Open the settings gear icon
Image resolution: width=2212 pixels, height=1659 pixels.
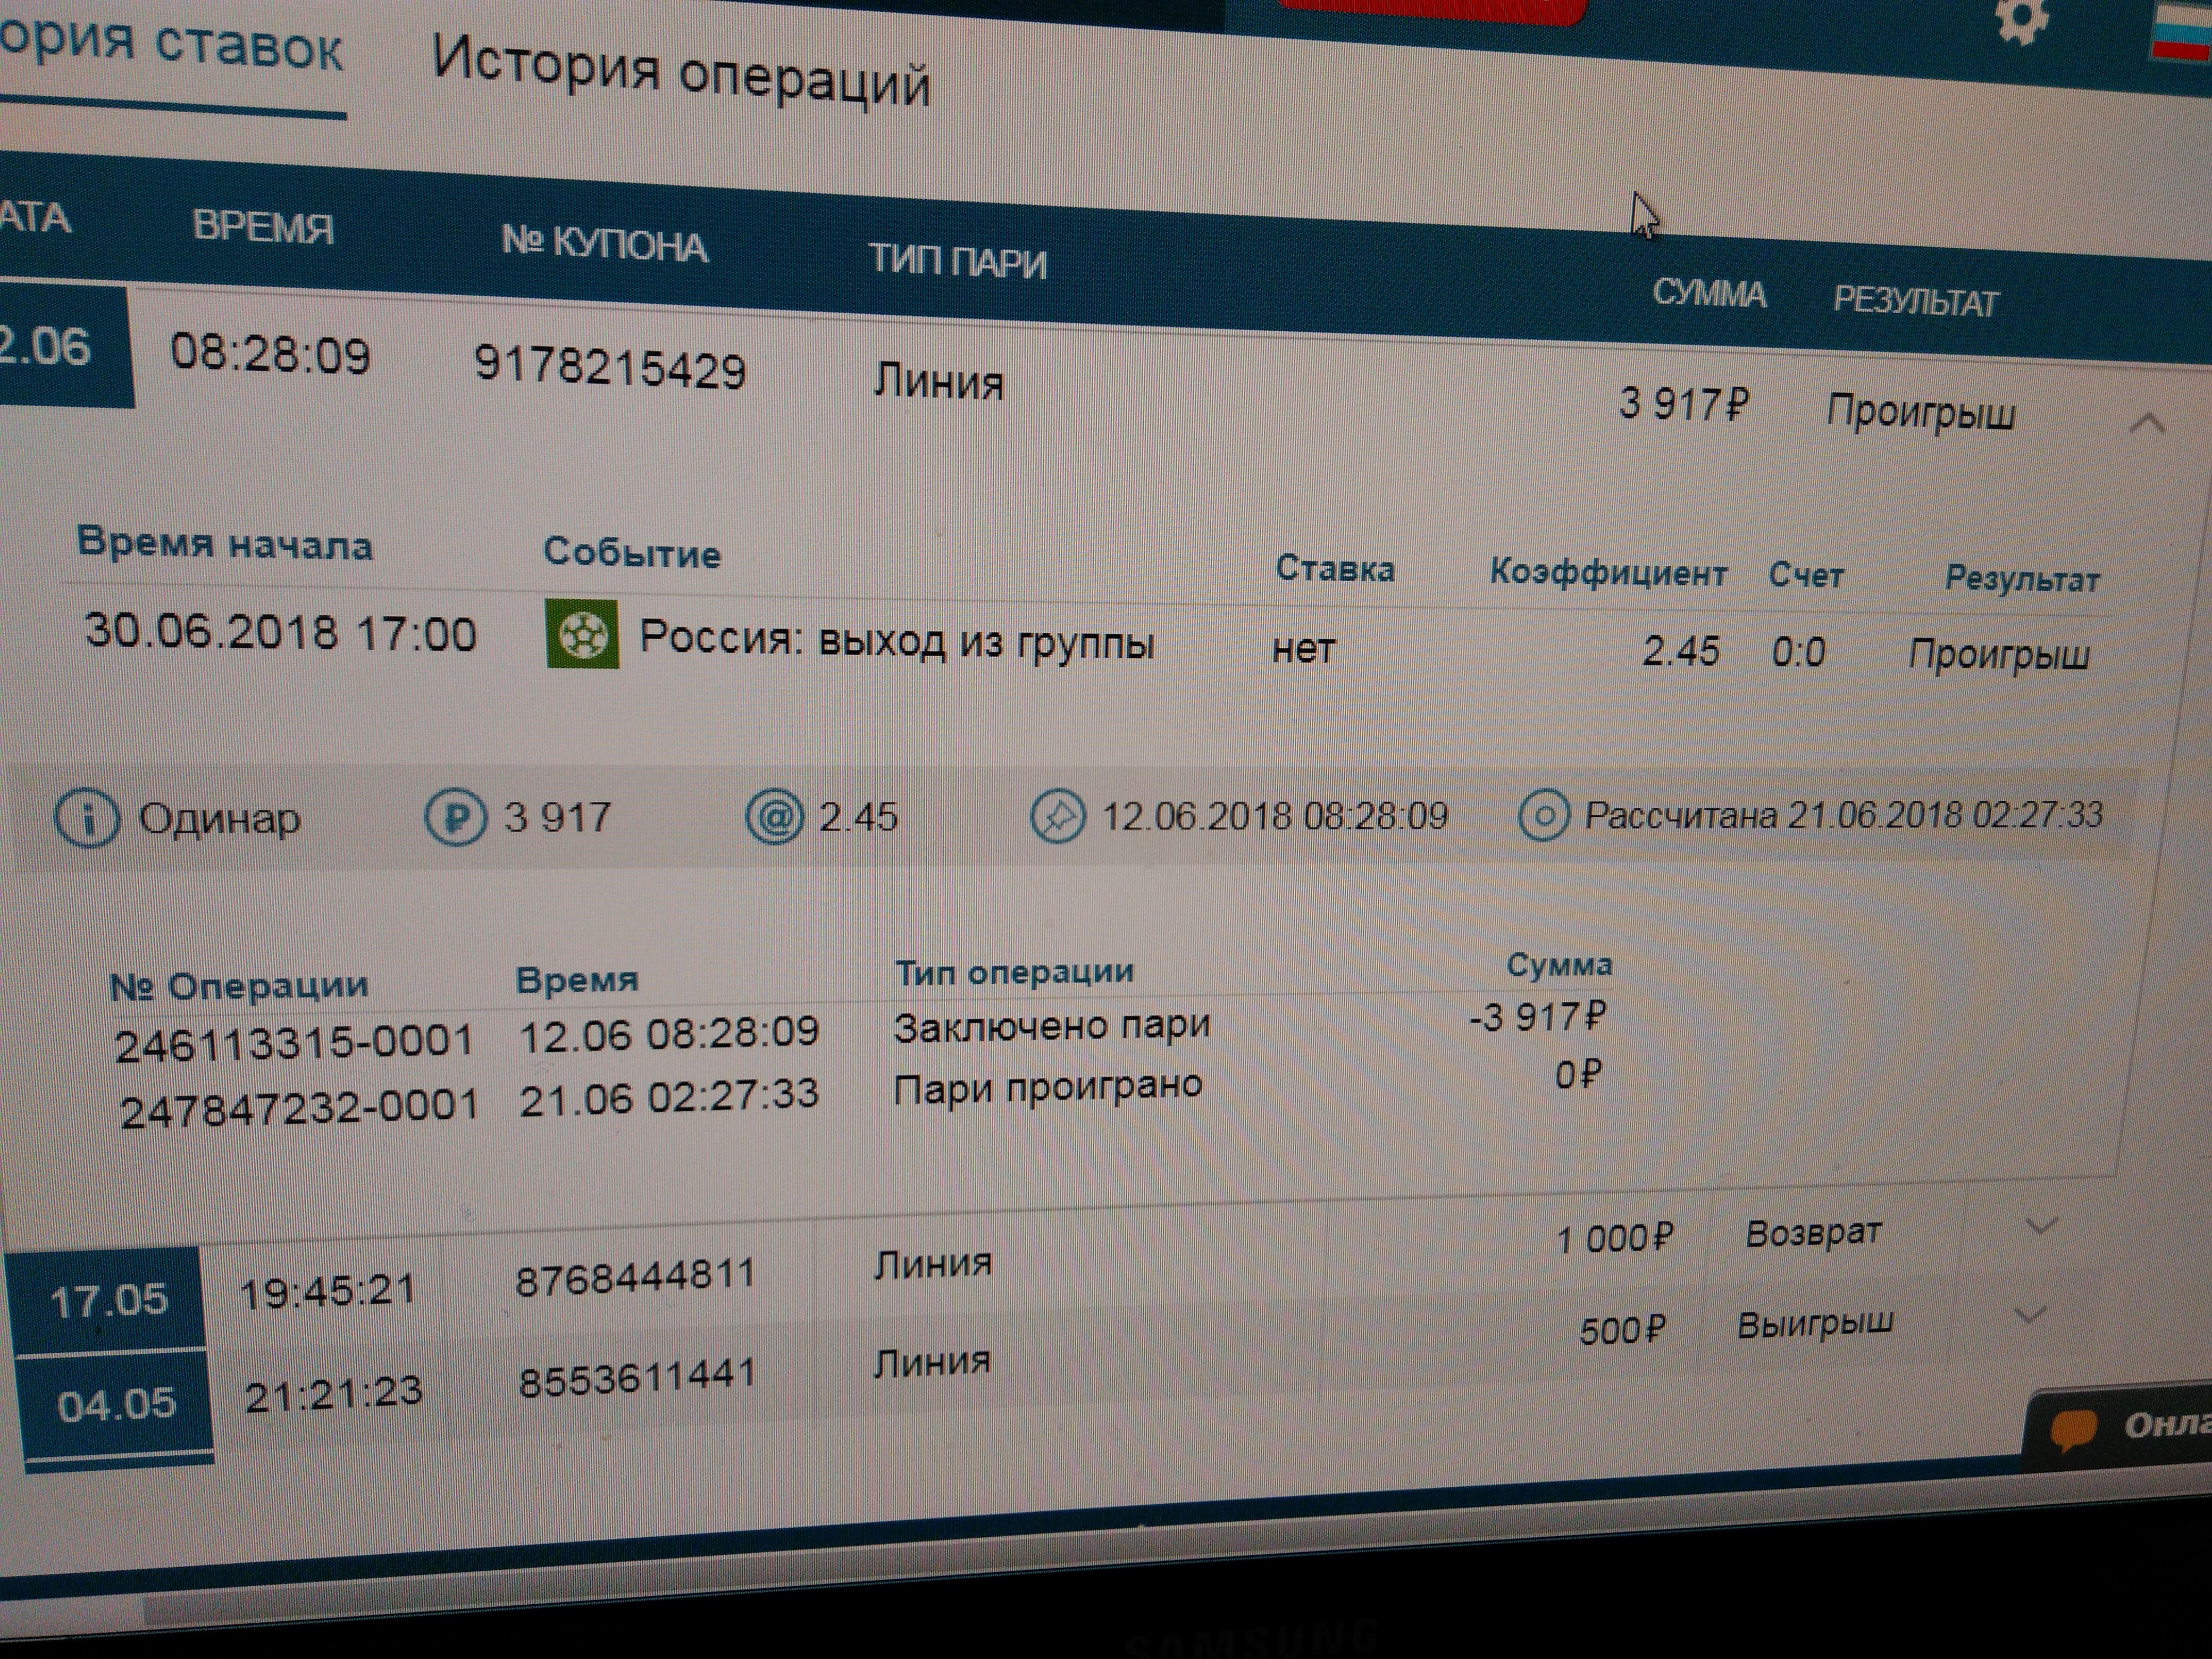[x=2021, y=20]
